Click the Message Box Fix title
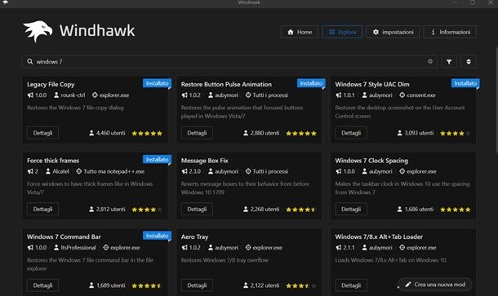 tap(205, 161)
